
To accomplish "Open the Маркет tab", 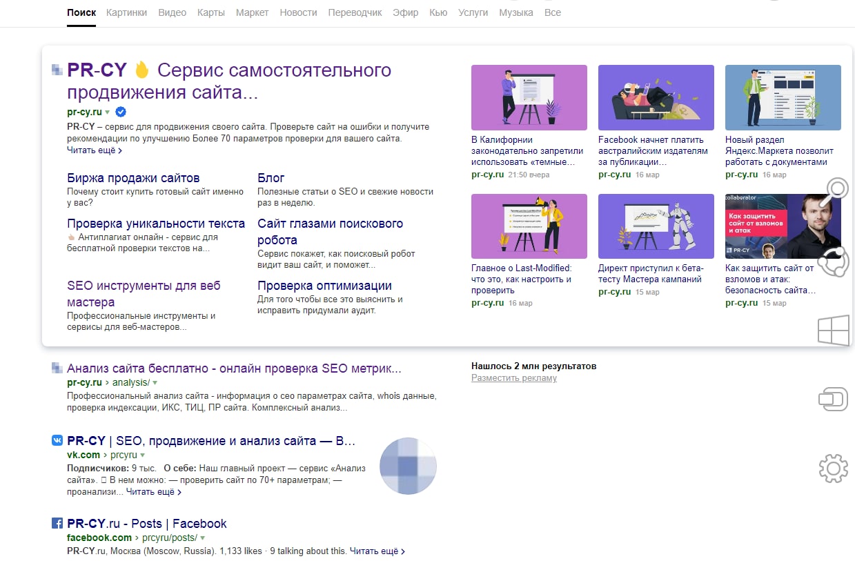I will (252, 12).
